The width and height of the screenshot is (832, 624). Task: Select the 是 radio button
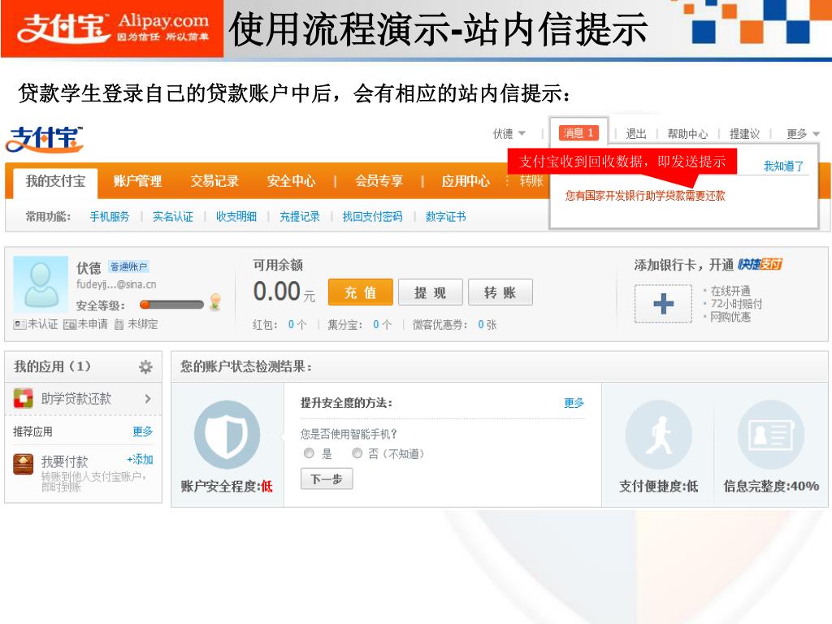[309, 453]
